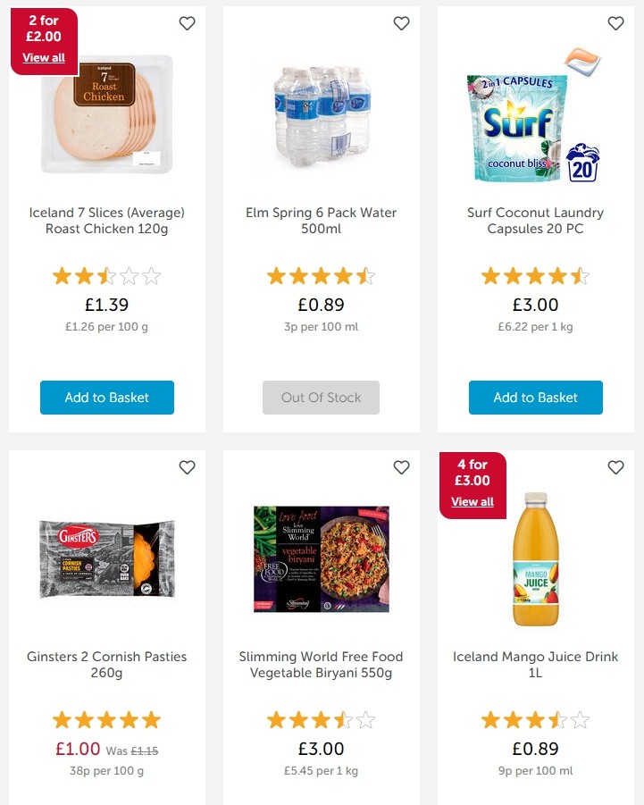Click the five-star rating on Ginsters Pasties
This screenshot has height=805, width=644.
106,719
